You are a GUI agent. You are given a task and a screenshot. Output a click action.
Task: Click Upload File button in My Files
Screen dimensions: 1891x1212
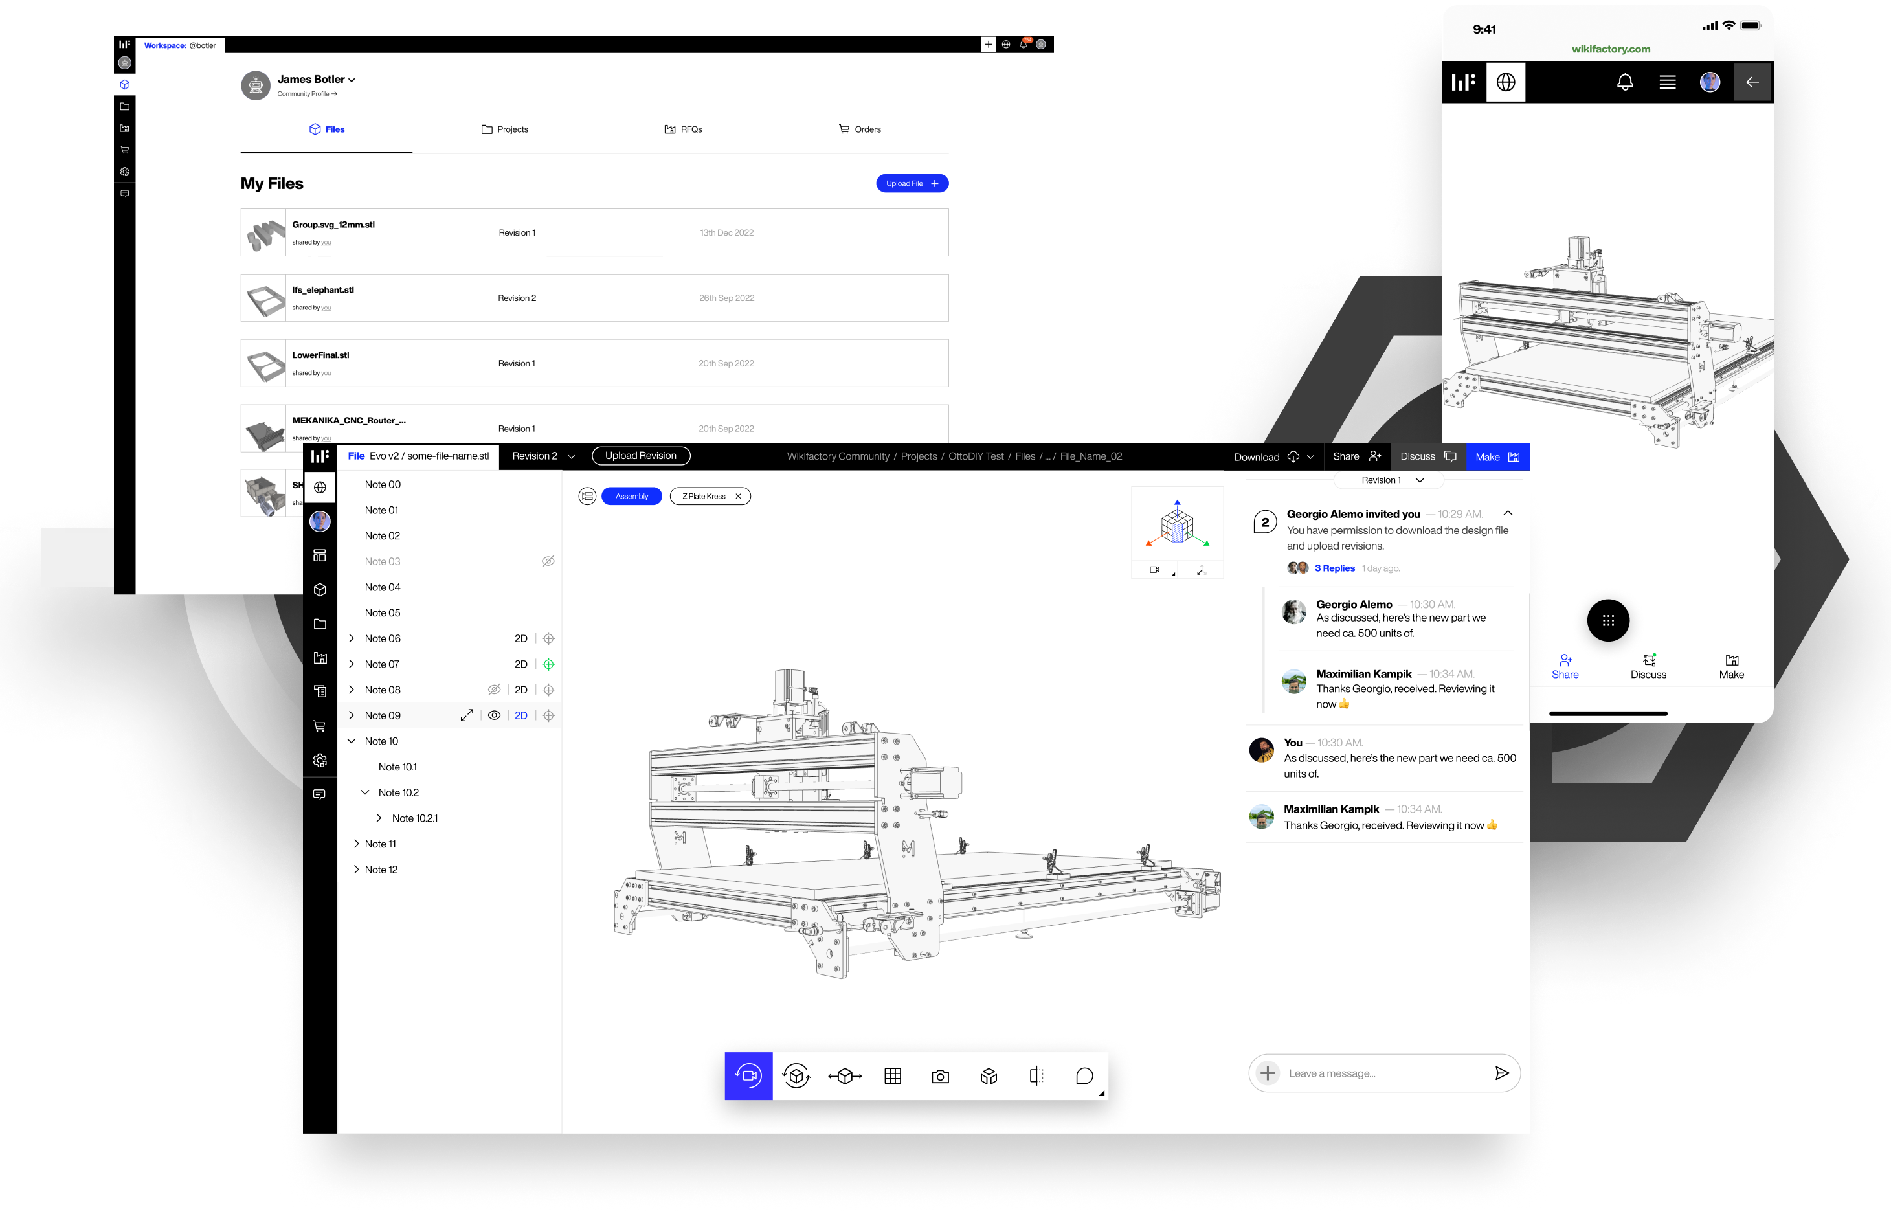910,183
